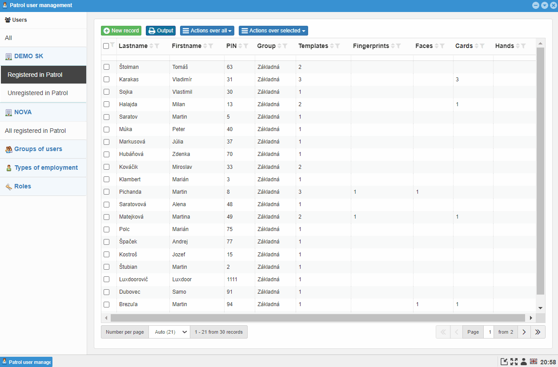Sort by the Hands column arrows
This screenshot has width=558, height=367.
pyautogui.click(x=518, y=46)
